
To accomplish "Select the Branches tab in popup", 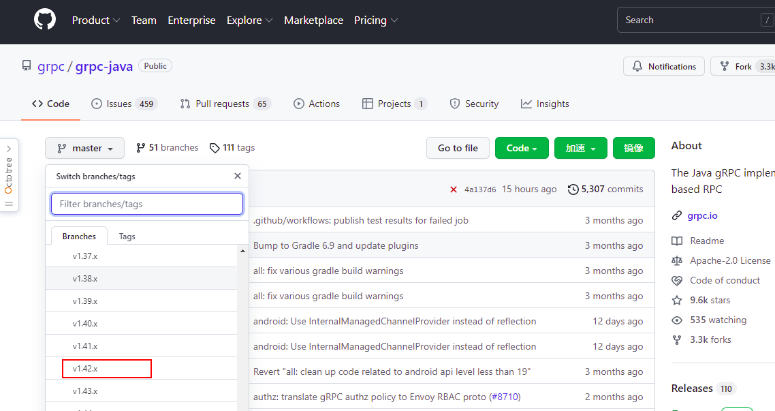I will click(79, 237).
